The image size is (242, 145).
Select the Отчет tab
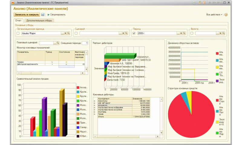[x=19, y=21]
